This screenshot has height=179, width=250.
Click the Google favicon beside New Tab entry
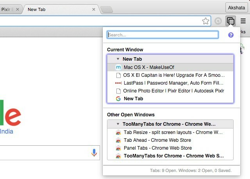click(x=118, y=99)
